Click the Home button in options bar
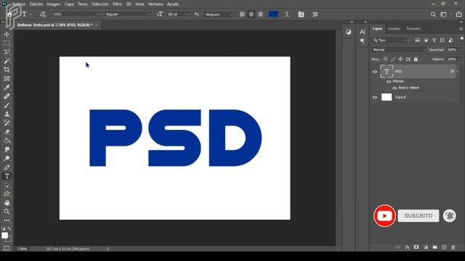This screenshot has width=465, height=261. click(9, 14)
